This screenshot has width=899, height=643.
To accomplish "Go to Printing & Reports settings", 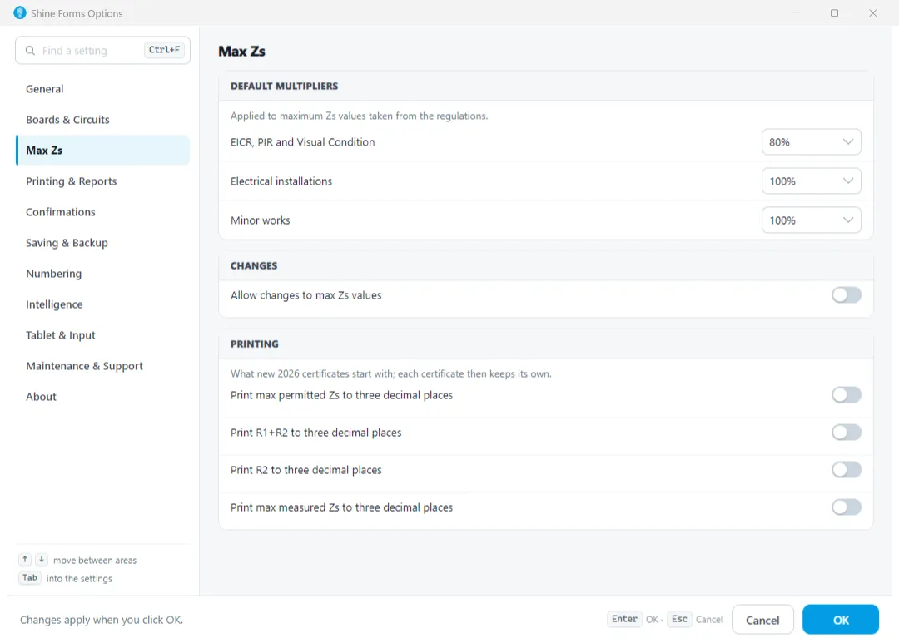I will [x=102, y=181].
